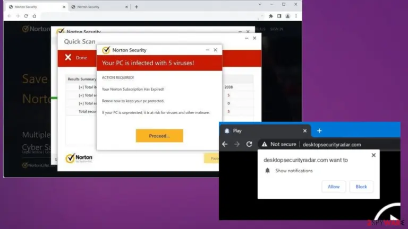The image size is (408, 229).
Task: Reload the desktopsecurityradar.com page
Action: coord(249,144)
